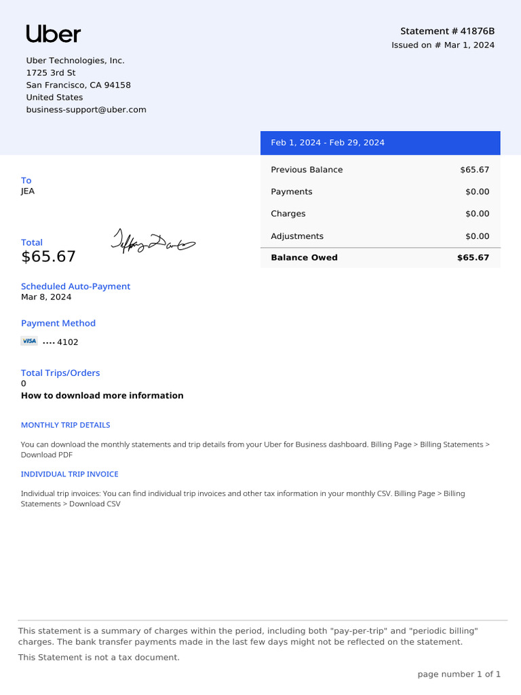The image size is (521, 695).
Task: Click the Total Trips/Orders label
Action: pos(60,373)
